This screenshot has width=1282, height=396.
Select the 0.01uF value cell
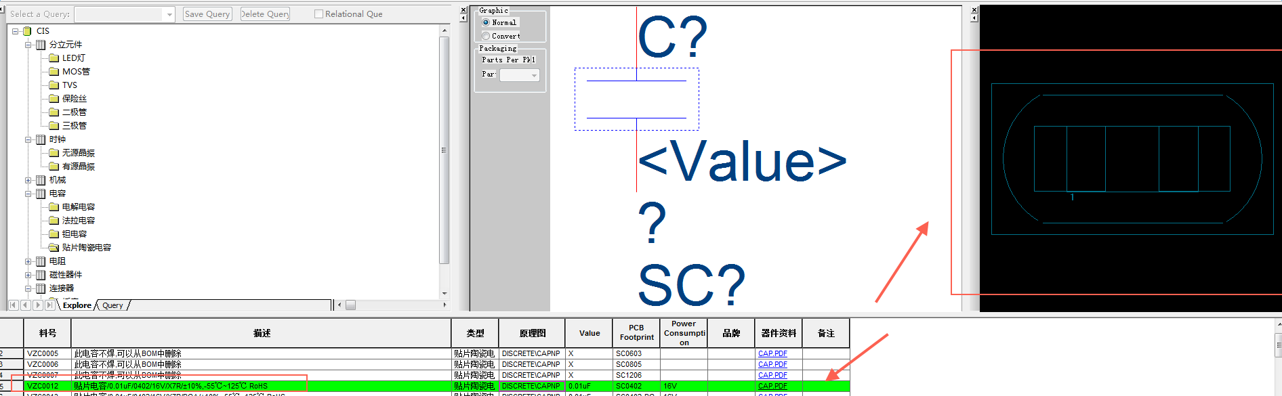(x=590, y=386)
